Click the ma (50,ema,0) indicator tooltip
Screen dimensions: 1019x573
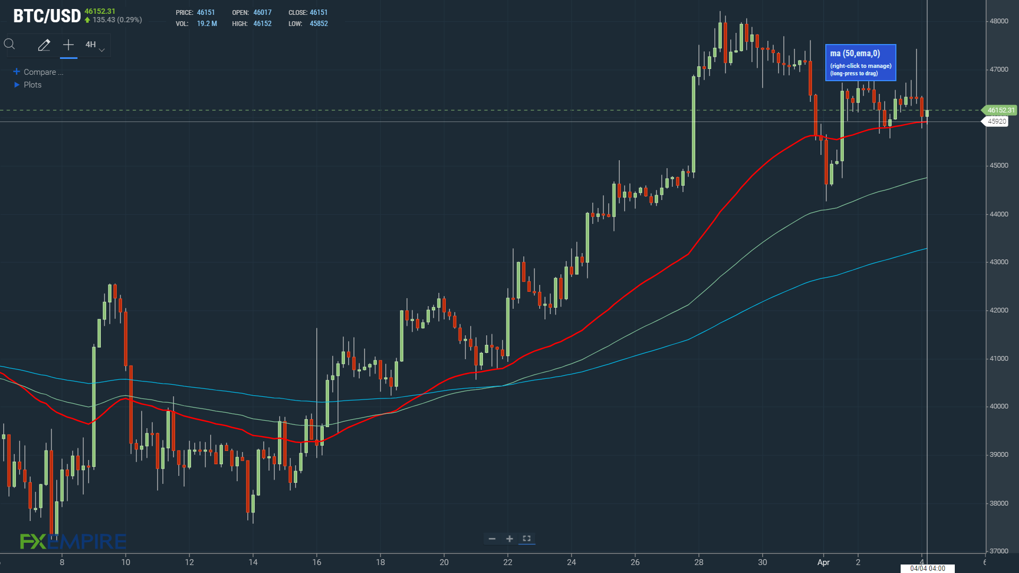861,63
